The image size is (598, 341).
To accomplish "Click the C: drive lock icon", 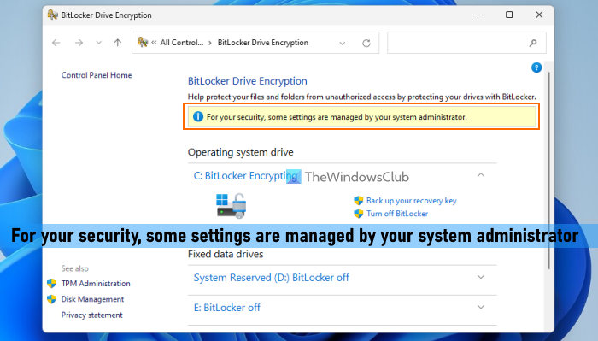I will click(232, 206).
